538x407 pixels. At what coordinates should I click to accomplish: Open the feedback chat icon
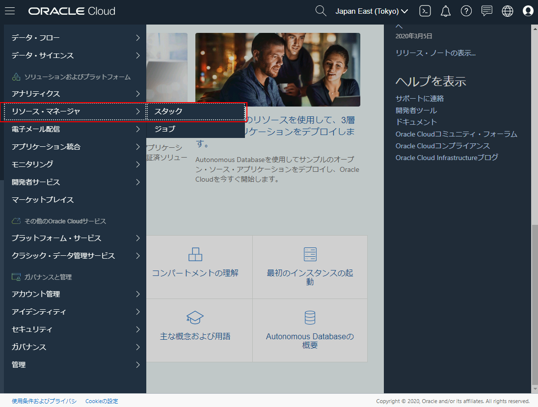coord(487,10)
